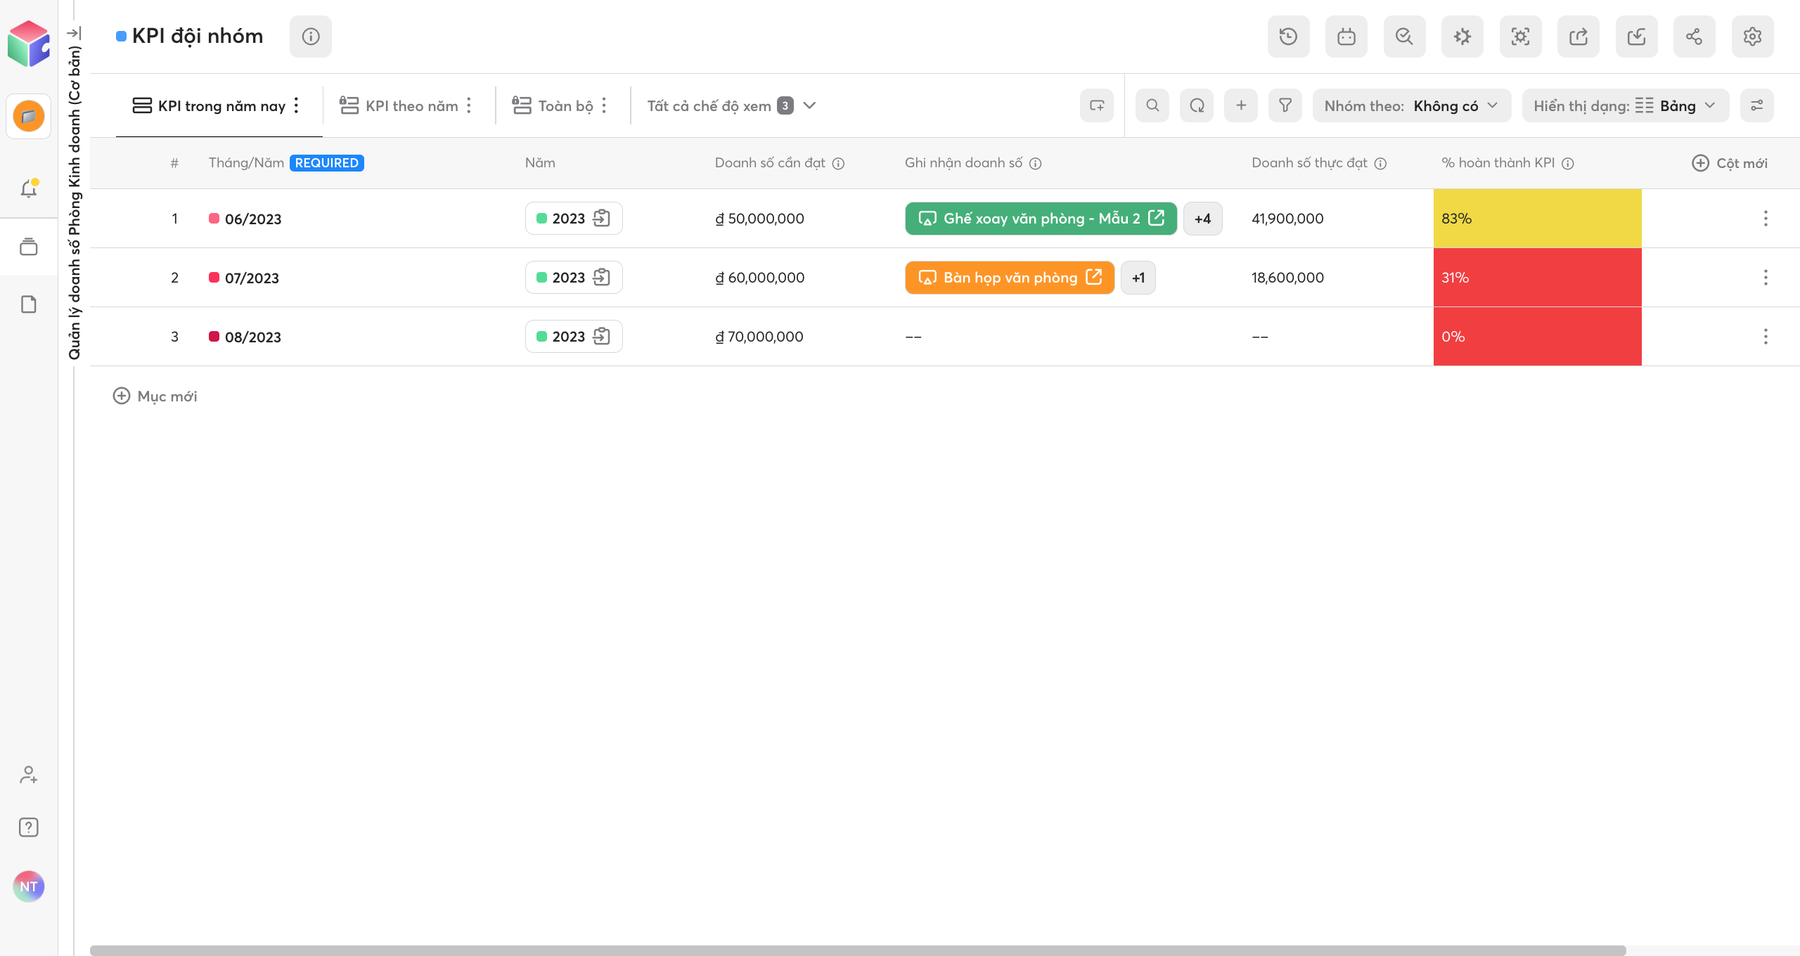The image size is (1800, 956).
Task: Select the 08/2023 cell
Action: click(245, 337)
